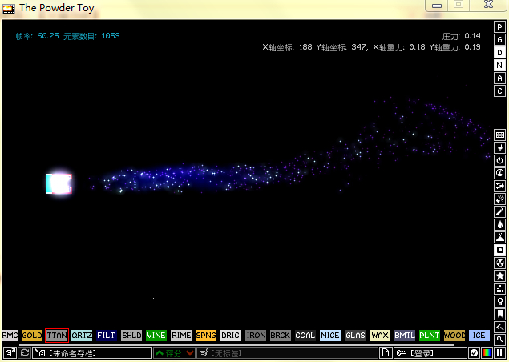
Task: Pick the BRCK element
Action: (x=281, y=336)
